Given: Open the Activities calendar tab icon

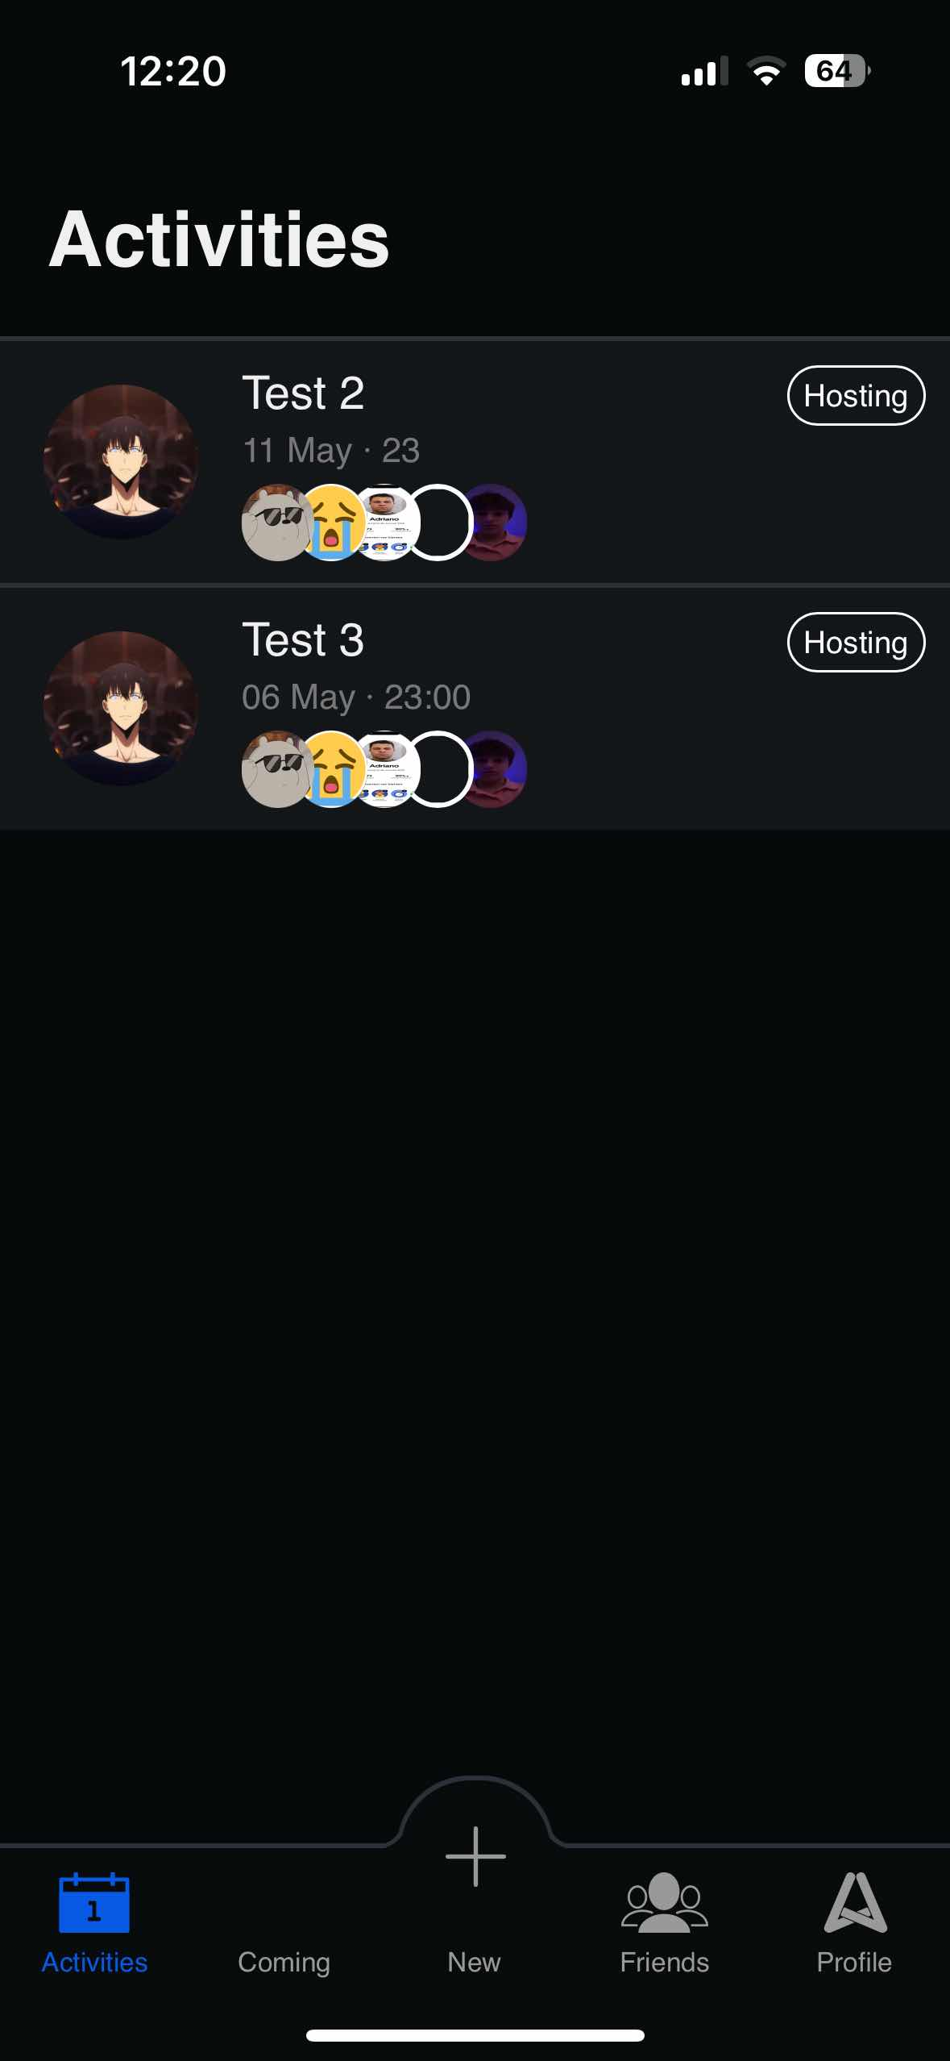Looking at the screenshot, I should point(94,1903).
